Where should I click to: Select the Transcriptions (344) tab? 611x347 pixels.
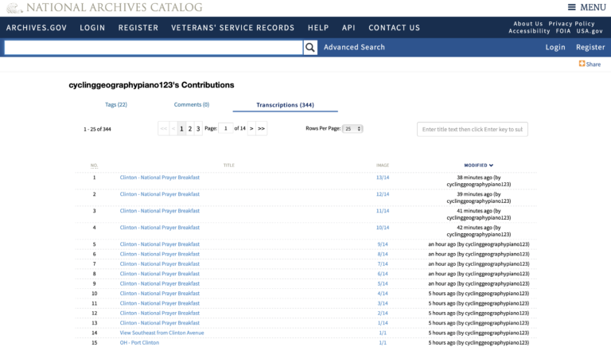pos(286,105)
